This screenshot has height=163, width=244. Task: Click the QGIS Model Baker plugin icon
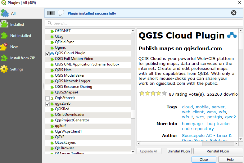point(52,76)
